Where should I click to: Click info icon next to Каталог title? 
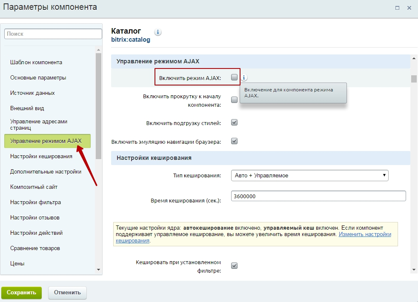(x=158, y=32)
